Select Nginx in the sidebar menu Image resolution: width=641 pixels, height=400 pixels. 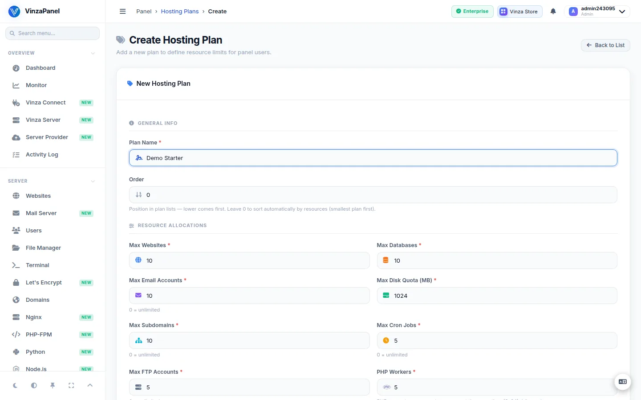pyautogui.click(x=53, y=317)
